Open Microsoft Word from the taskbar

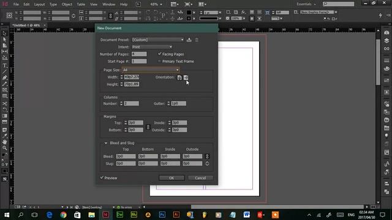pyautogui.click(x=246, y=215)
